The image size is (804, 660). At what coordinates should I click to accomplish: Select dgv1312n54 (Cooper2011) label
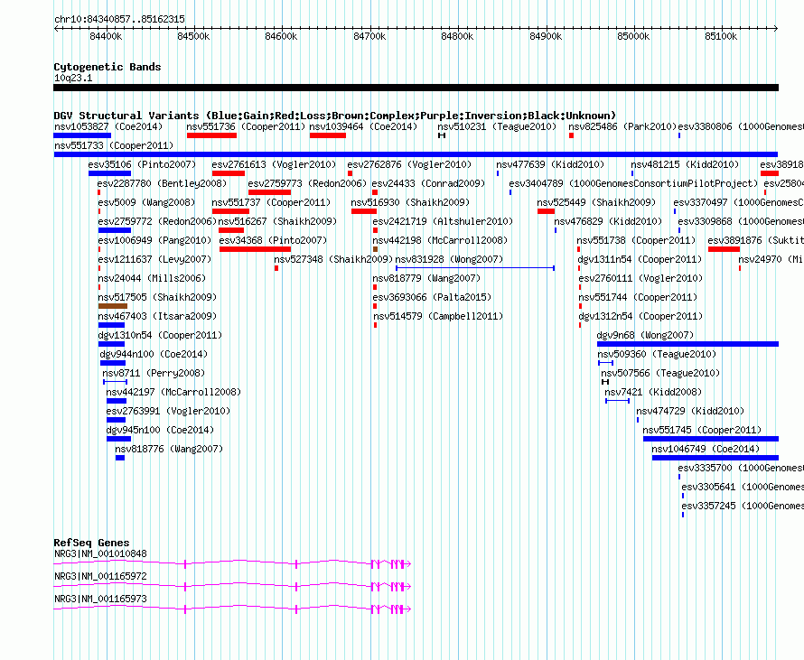tap(641, 316)
